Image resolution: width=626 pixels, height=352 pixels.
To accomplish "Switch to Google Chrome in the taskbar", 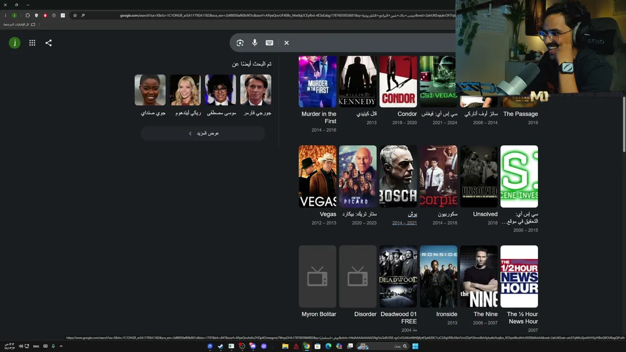I will [307, 346].
